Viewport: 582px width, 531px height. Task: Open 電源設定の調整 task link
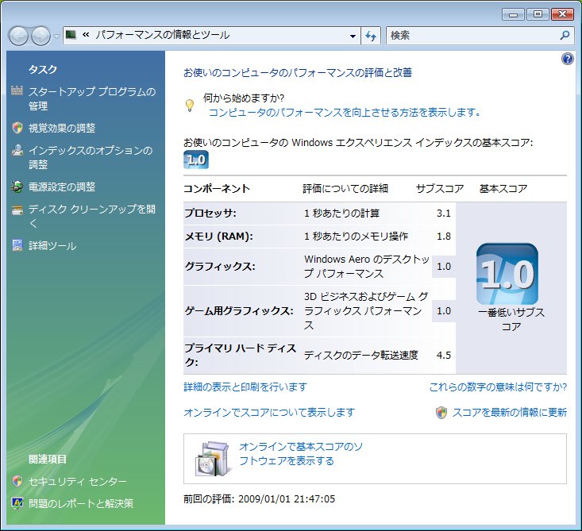[62, 187]
